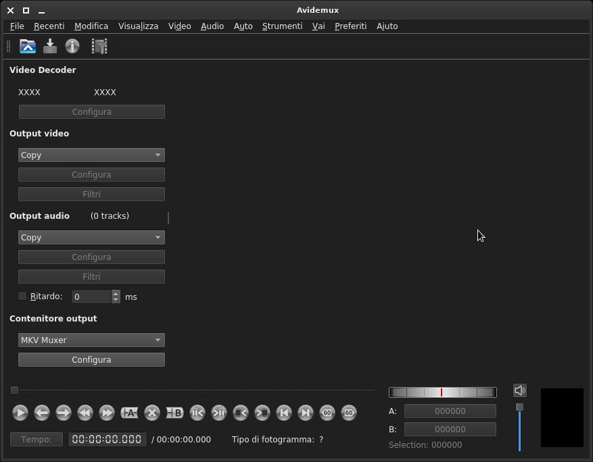Image resolution: width=593 pixels, height=462 pixels.
Task: Click "Tipo di fotogramma: ?" label
Action: point(278,439)
